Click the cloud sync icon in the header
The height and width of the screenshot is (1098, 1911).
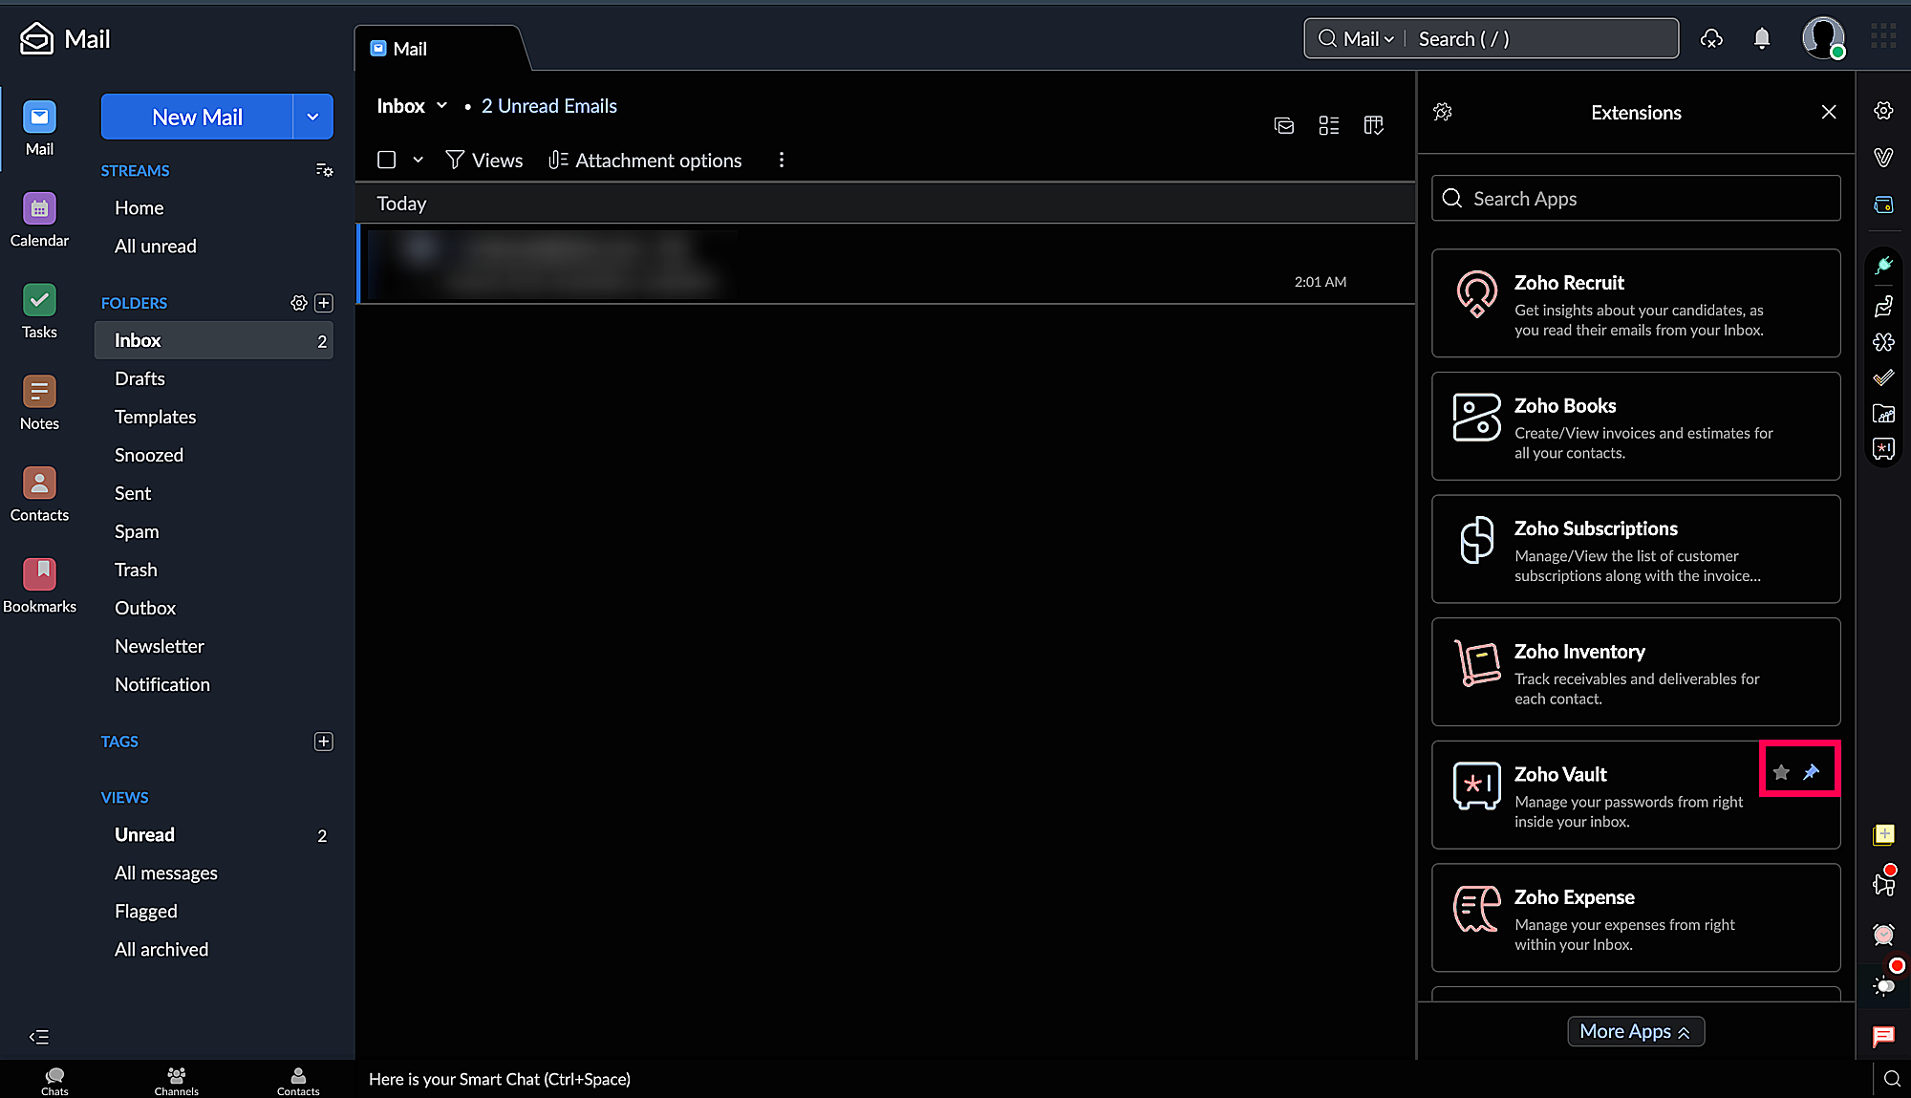click(1711, 38)
